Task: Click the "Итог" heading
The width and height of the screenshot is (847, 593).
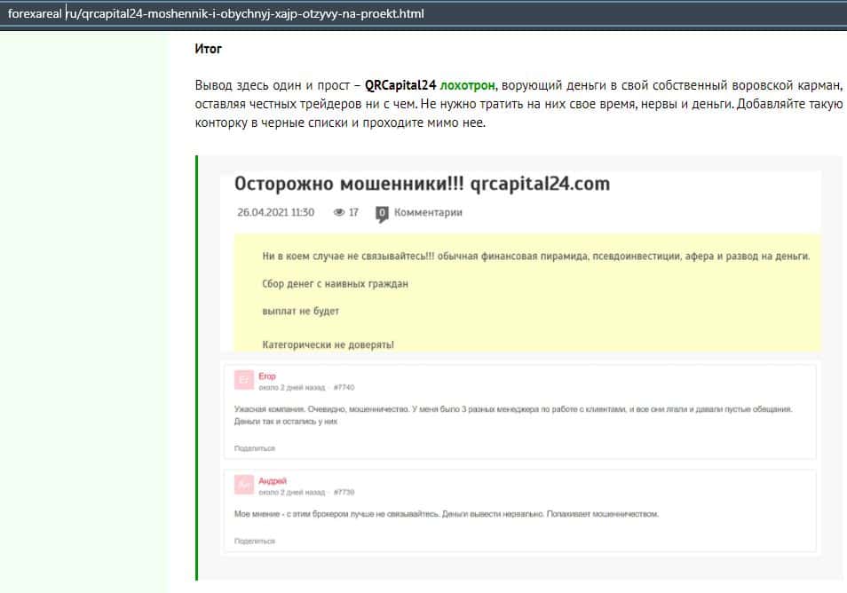Action: click(208, 49)
